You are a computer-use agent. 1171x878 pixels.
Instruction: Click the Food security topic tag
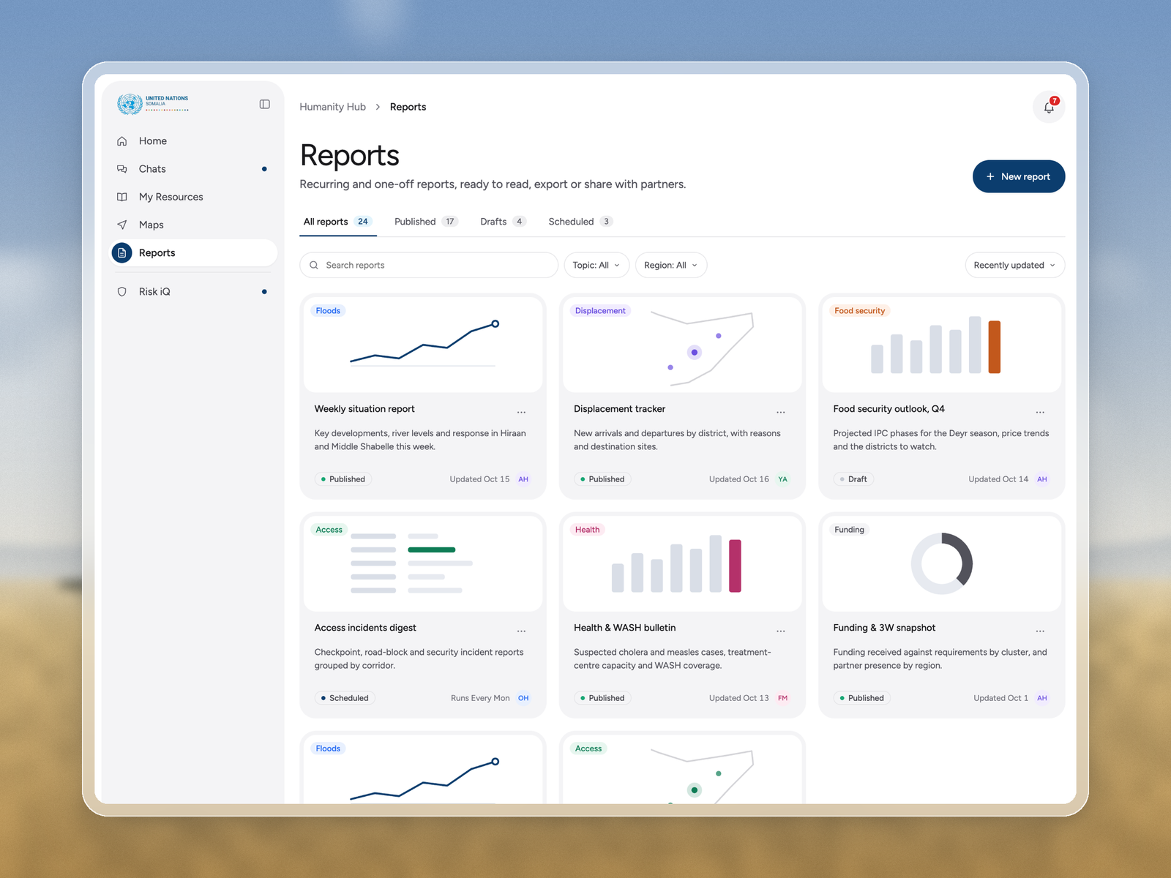pos(859,311)
